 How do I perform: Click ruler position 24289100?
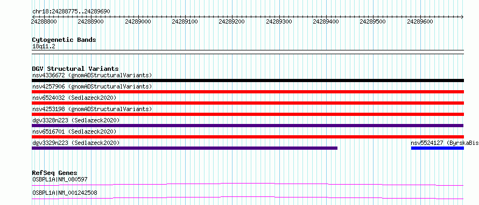[185, 21]
